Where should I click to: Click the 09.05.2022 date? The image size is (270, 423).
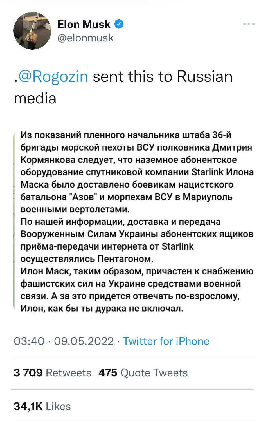(x=84, y=341)
